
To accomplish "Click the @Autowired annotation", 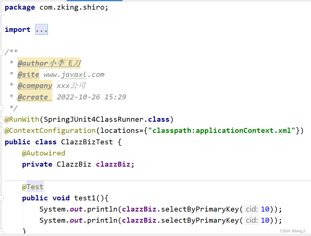I will click(43, 153).
